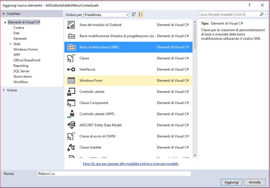The width and height of the screenshot is (270, 188).
Task: Click the Online section label
Action: (12, 90)
